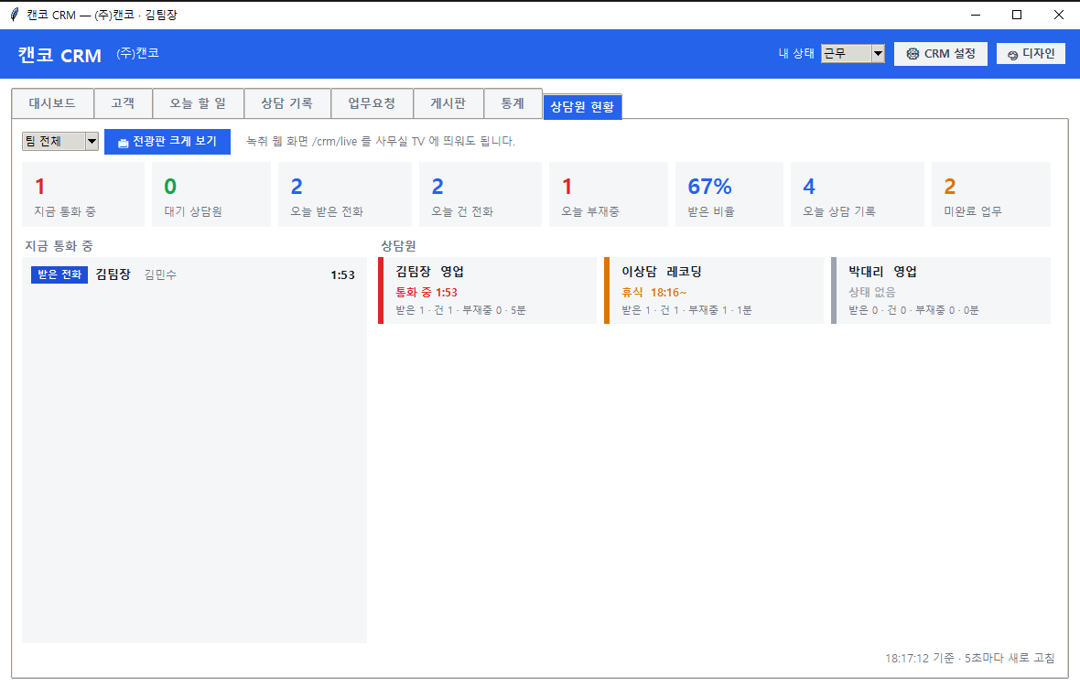Open CRM 설정 button
This screenshot has height=688, width=1080.
pos(941,54)
